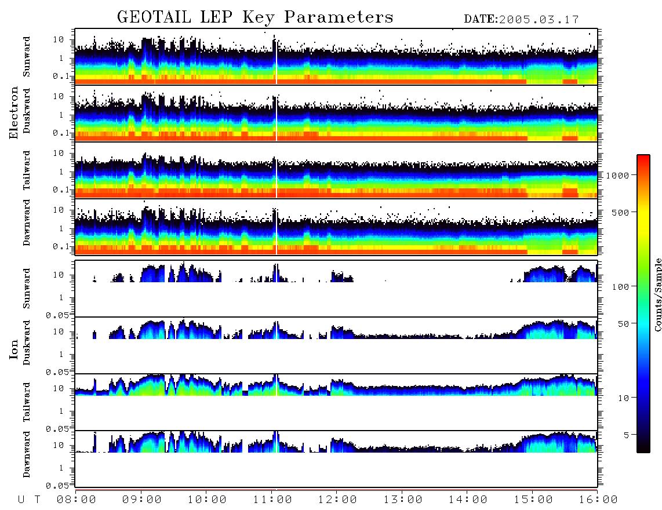Select the Ion Sunward axis label
Image resolution: width=662 pixels, height=510 pixels.
point(27,289)
